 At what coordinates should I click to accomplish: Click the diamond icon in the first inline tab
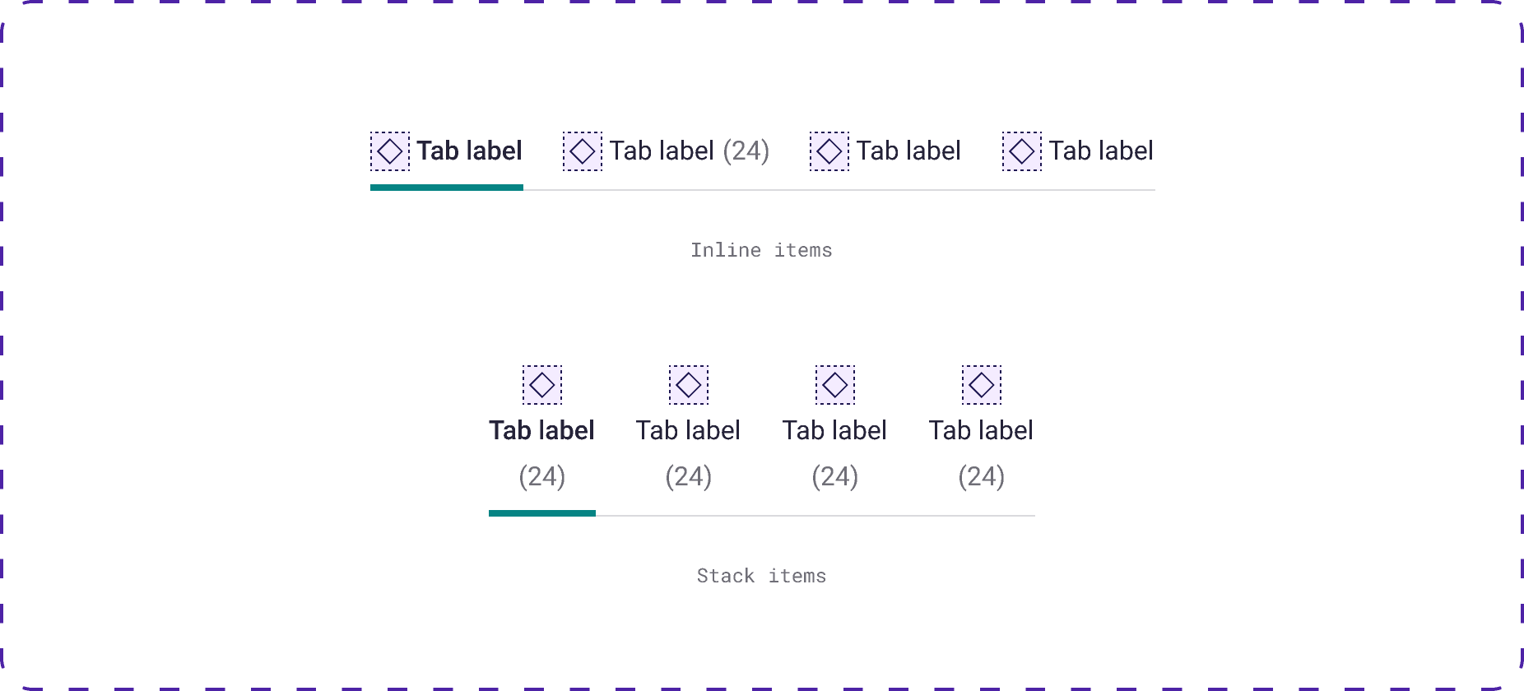coord(390,151)
